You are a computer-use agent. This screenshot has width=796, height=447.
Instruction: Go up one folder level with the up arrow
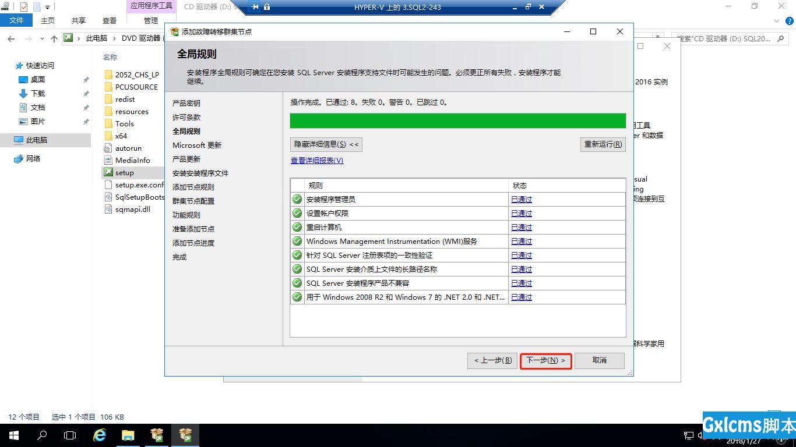(54, 38)
